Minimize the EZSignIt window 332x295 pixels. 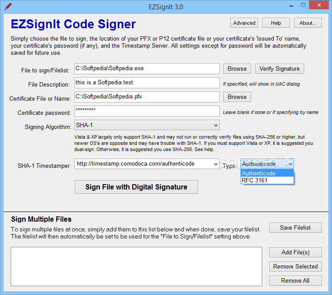[x=291, y=6]
